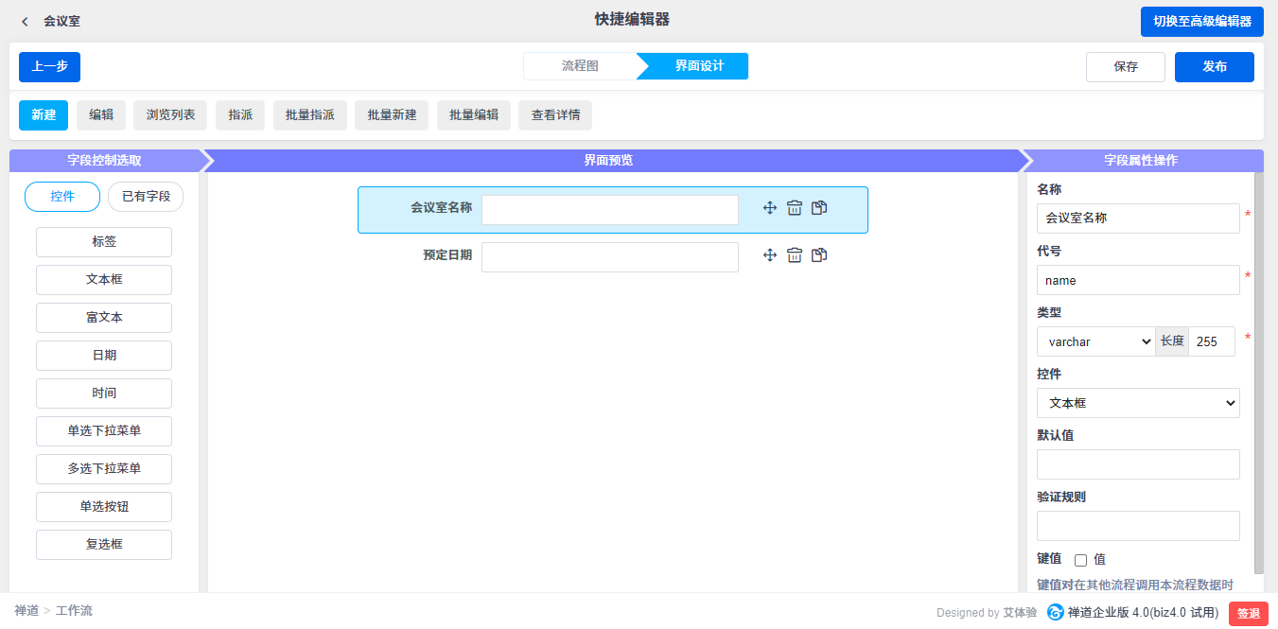Switch to the 控件 option
Viewport: 1278px width, 629px height.
pos(62,197)
